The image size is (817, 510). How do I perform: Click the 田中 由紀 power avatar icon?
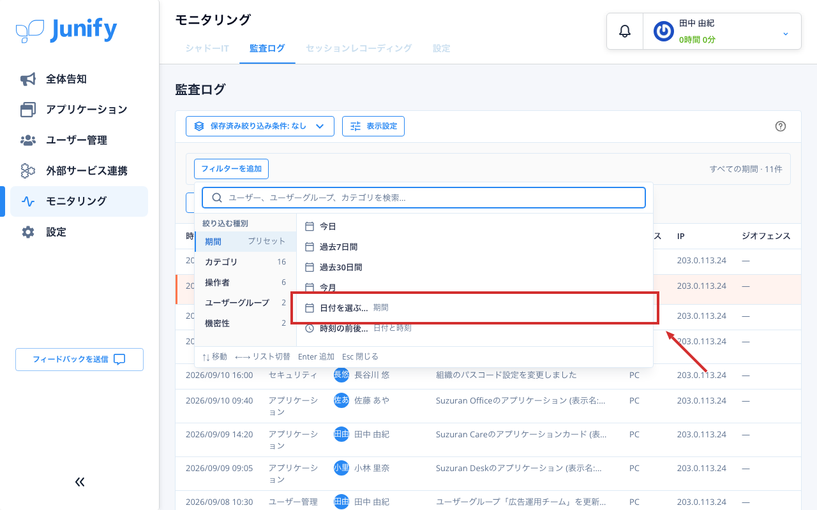(664, 31)
